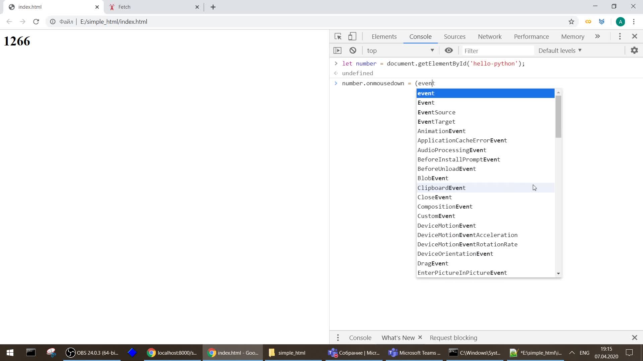Screen dimensions: 643x361
Task: Open the Windows Start menu
Action: [10, 353]
